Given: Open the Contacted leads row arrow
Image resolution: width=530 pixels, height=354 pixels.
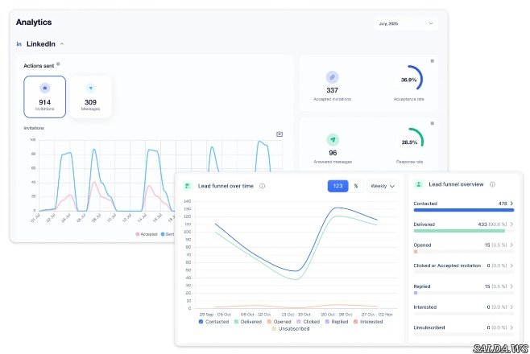Looking at the screenshot, I should (x=512, y=204).
